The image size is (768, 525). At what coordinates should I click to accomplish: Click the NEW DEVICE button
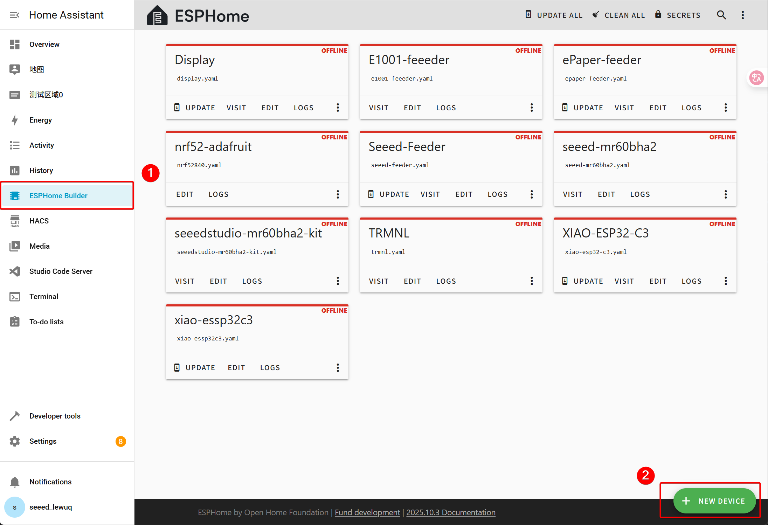[x=714, y=501]
